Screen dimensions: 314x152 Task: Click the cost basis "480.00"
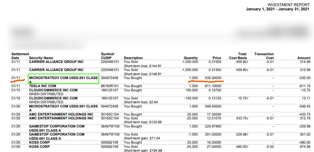[241, 147]
